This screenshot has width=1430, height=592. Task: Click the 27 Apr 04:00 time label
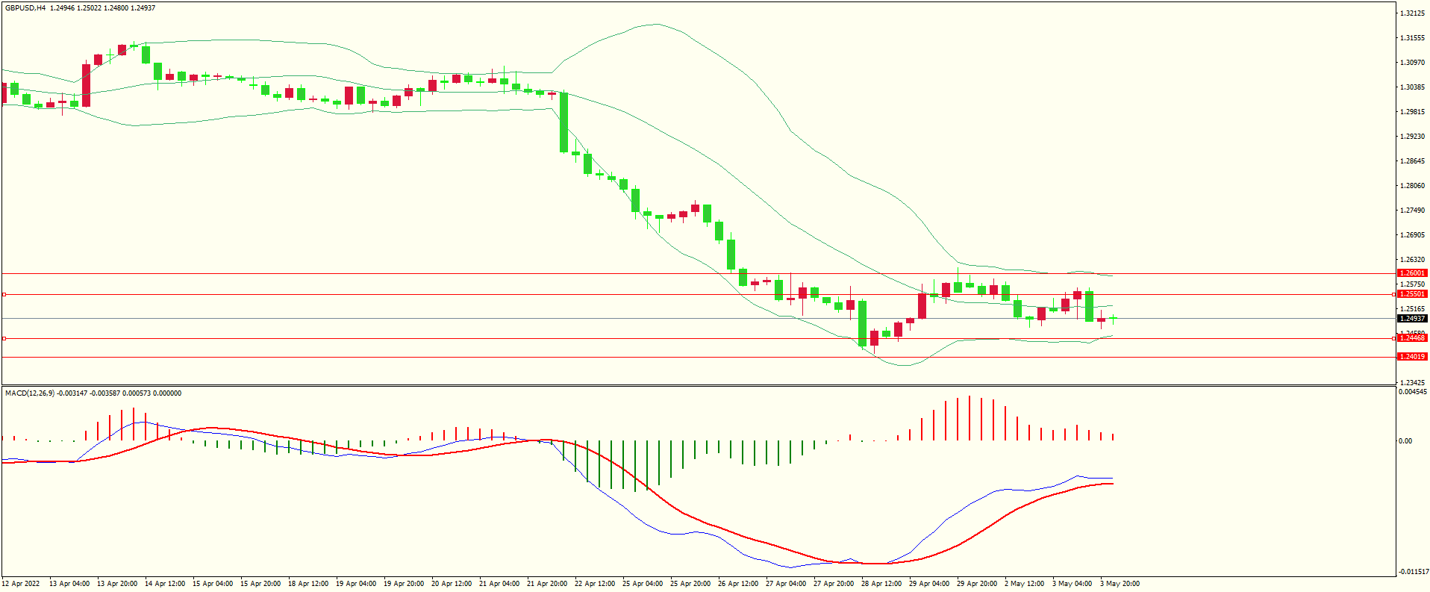tap(786, 584)
